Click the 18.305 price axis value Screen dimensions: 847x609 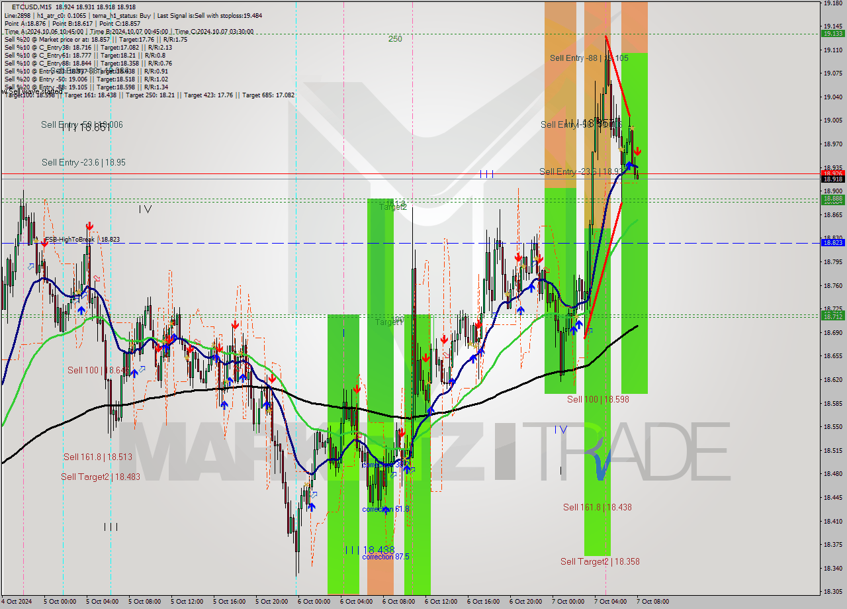pyautogui.click(x=832, y=592)
